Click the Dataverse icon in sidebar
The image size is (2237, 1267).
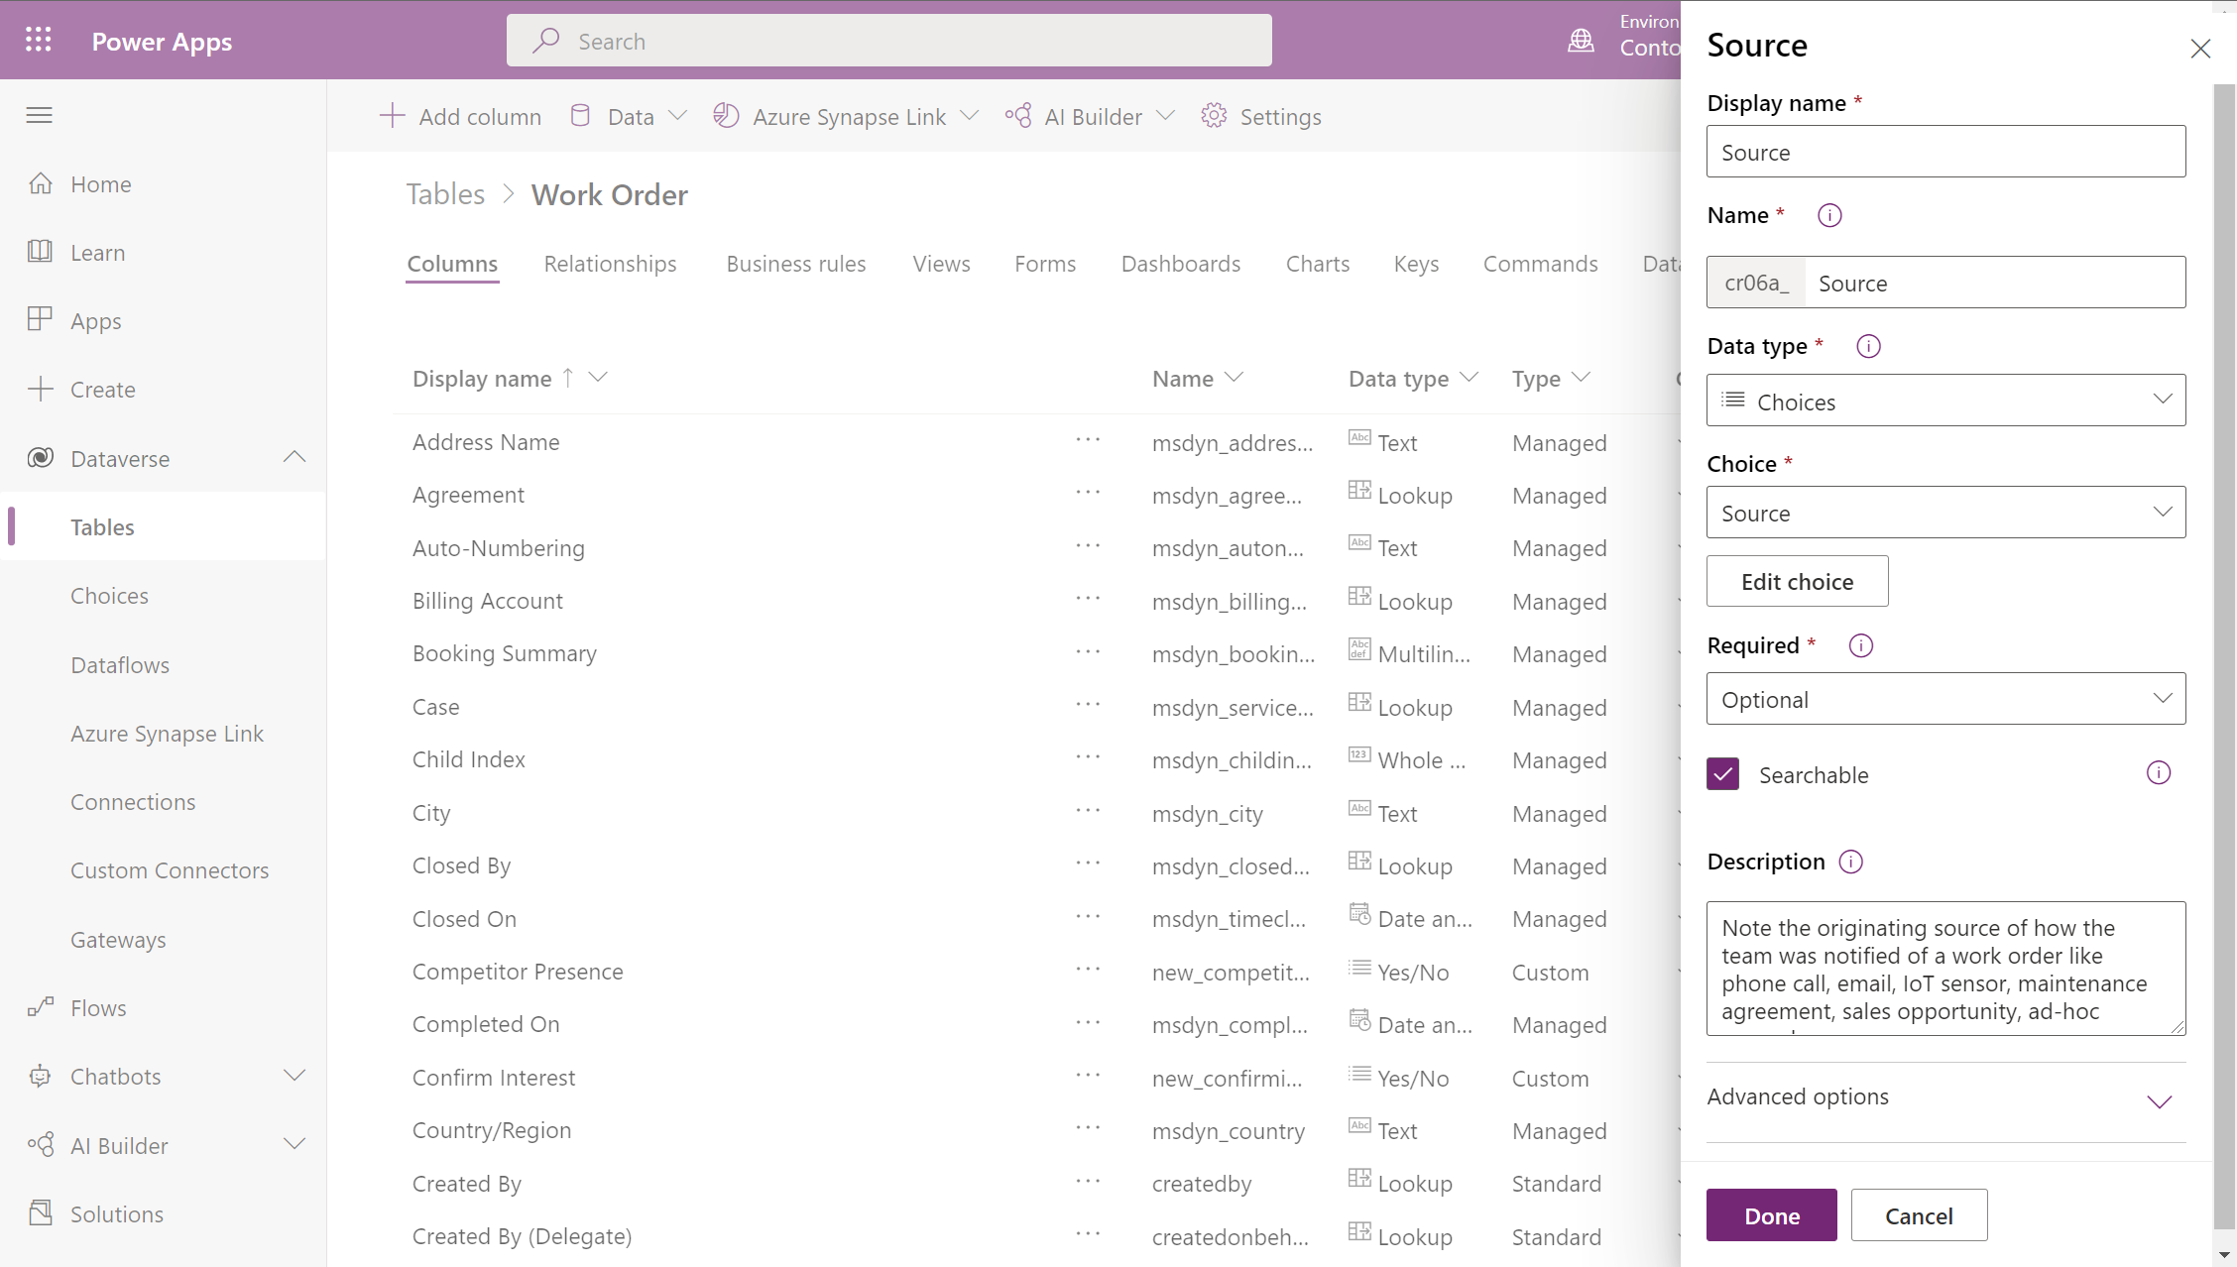click(42, 456)
